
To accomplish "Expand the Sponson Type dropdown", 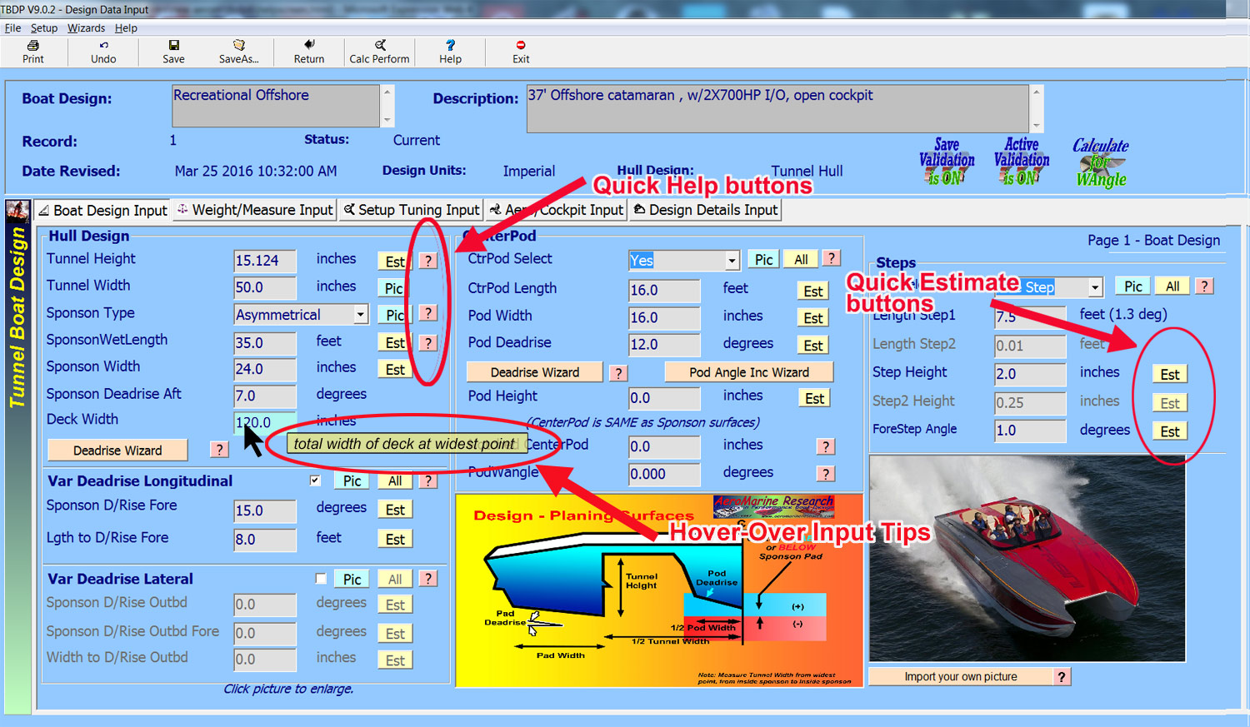I will point(360,315).
